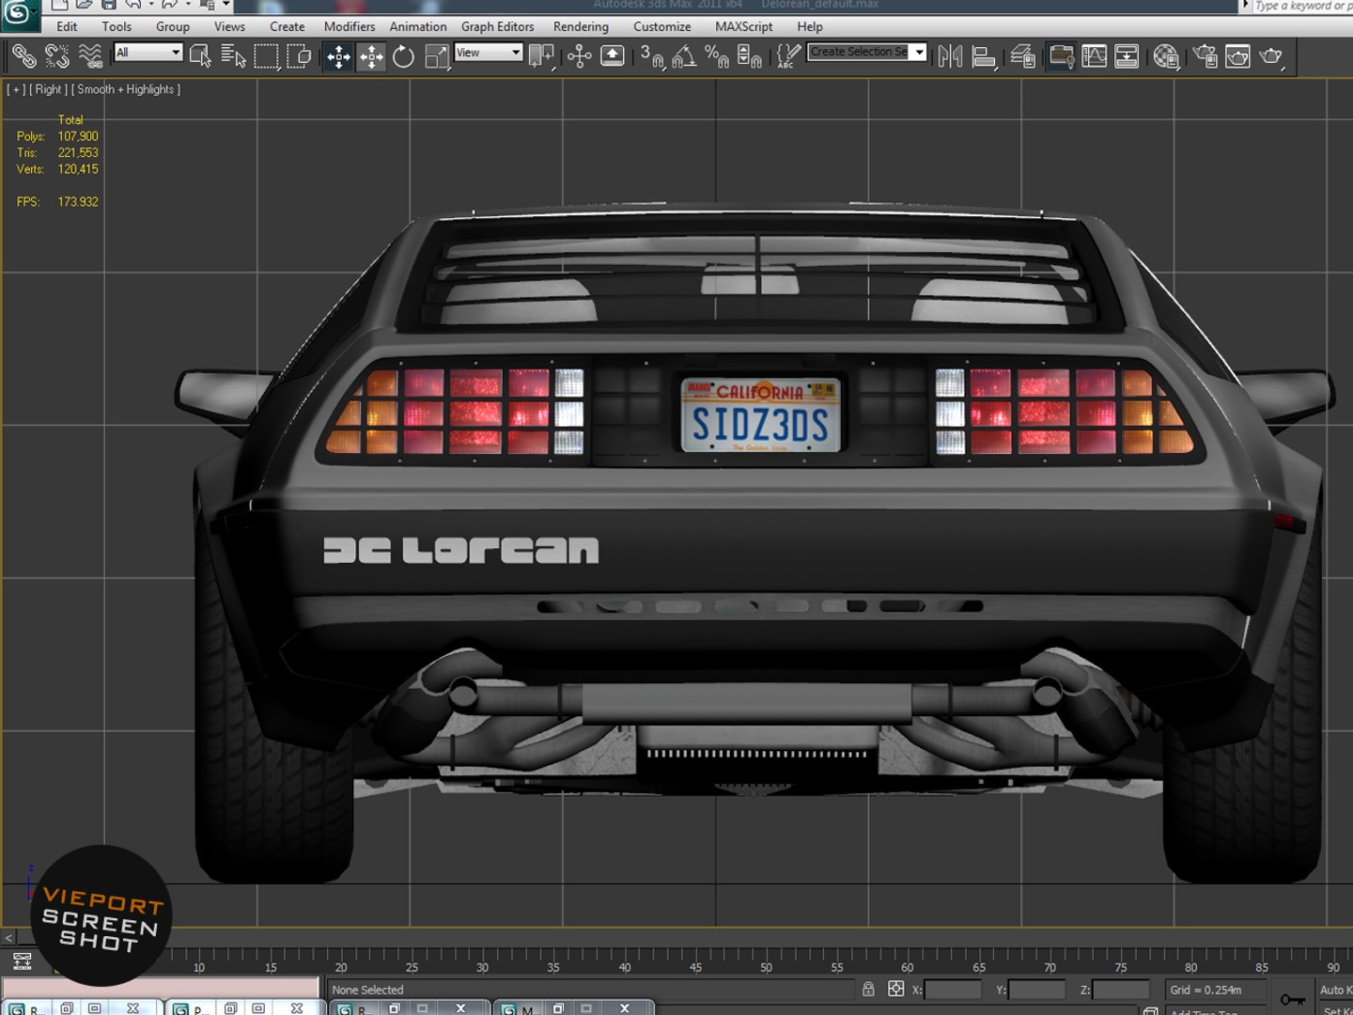Click the viewport [ + ] menu label
The height and width of the screenshot is (1015, 1353).
[x=17, y=89]
